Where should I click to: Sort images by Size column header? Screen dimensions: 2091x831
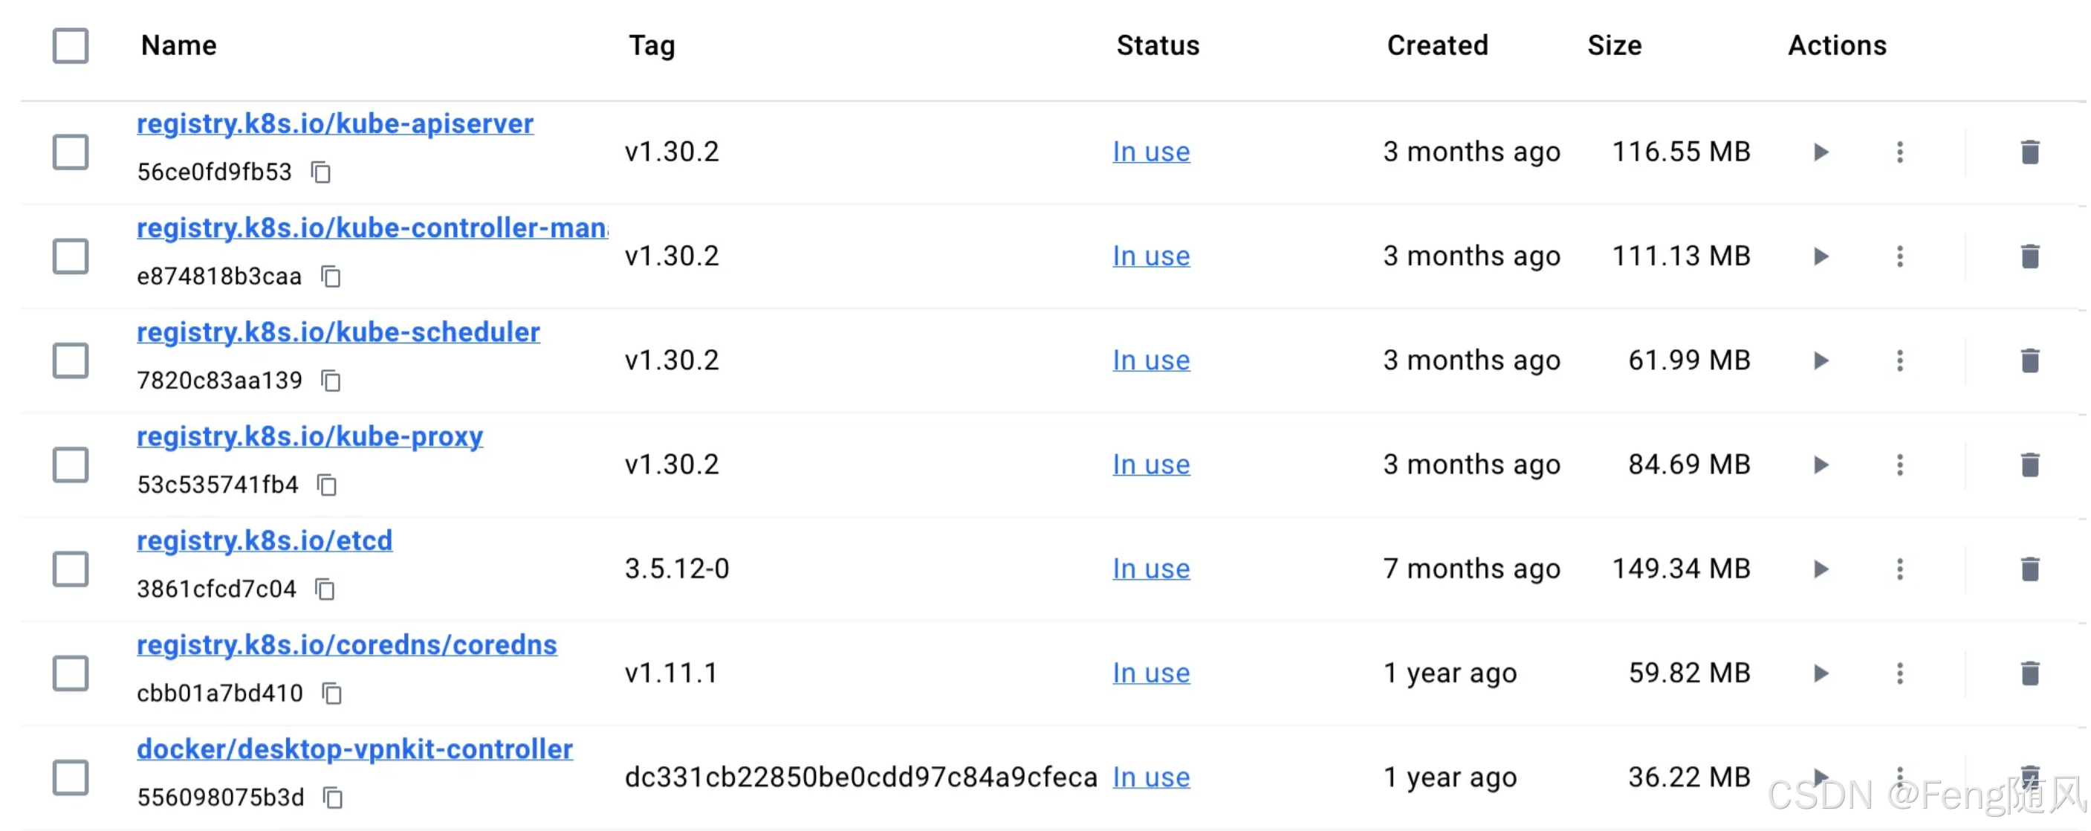click(1614, 45)
